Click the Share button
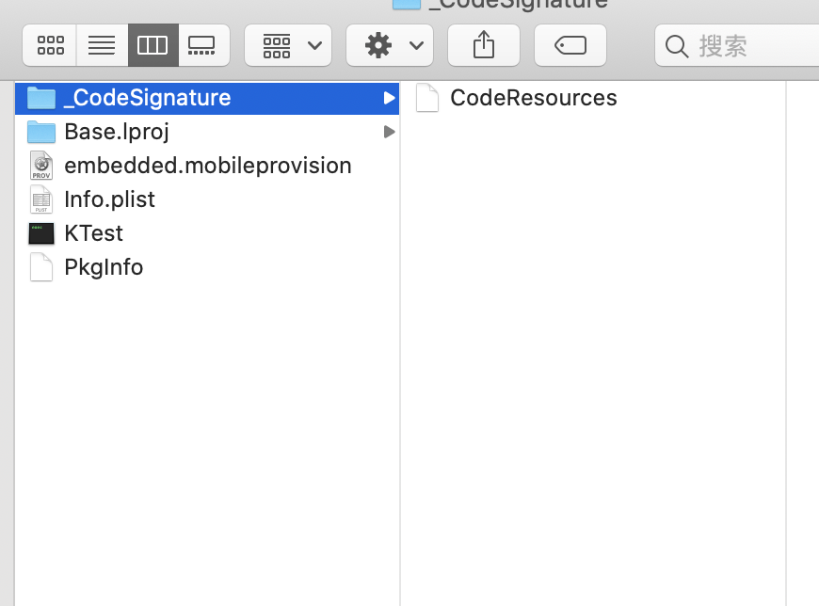 click(484, 45)
